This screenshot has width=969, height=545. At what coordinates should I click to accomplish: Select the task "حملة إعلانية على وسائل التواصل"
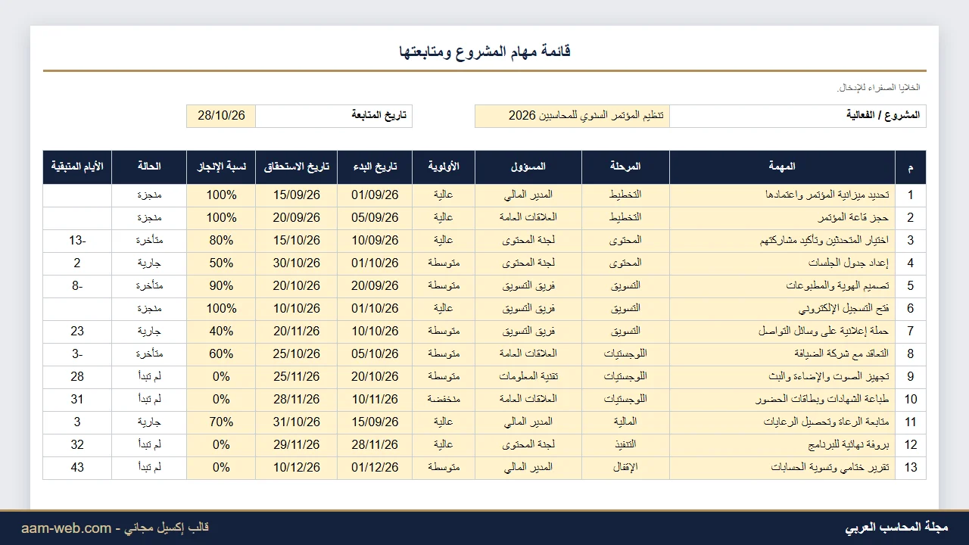pos(782,332)
